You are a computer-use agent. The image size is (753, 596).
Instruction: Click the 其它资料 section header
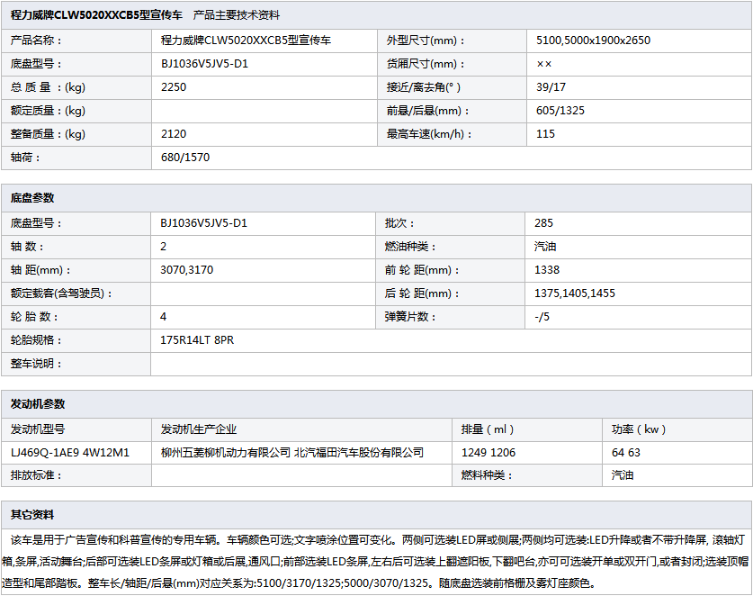pyautogui.click(x=32, y=515)
